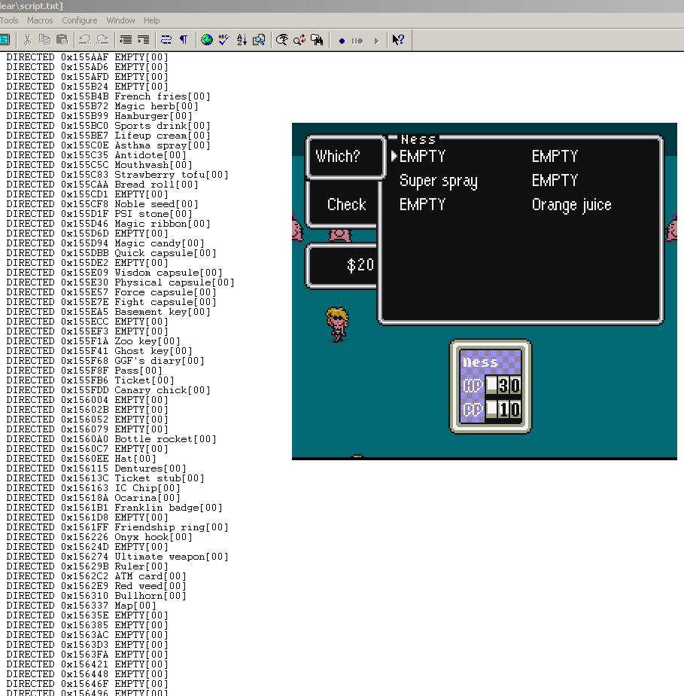The width and height of the screenshot is (684, 696).
Task: Click the Decrease Indent icon
Action: tap(126, 40)
